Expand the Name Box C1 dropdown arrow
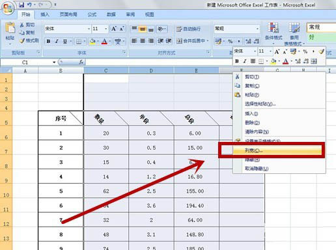Screen dimensions: 336x250 pos(54,62)
